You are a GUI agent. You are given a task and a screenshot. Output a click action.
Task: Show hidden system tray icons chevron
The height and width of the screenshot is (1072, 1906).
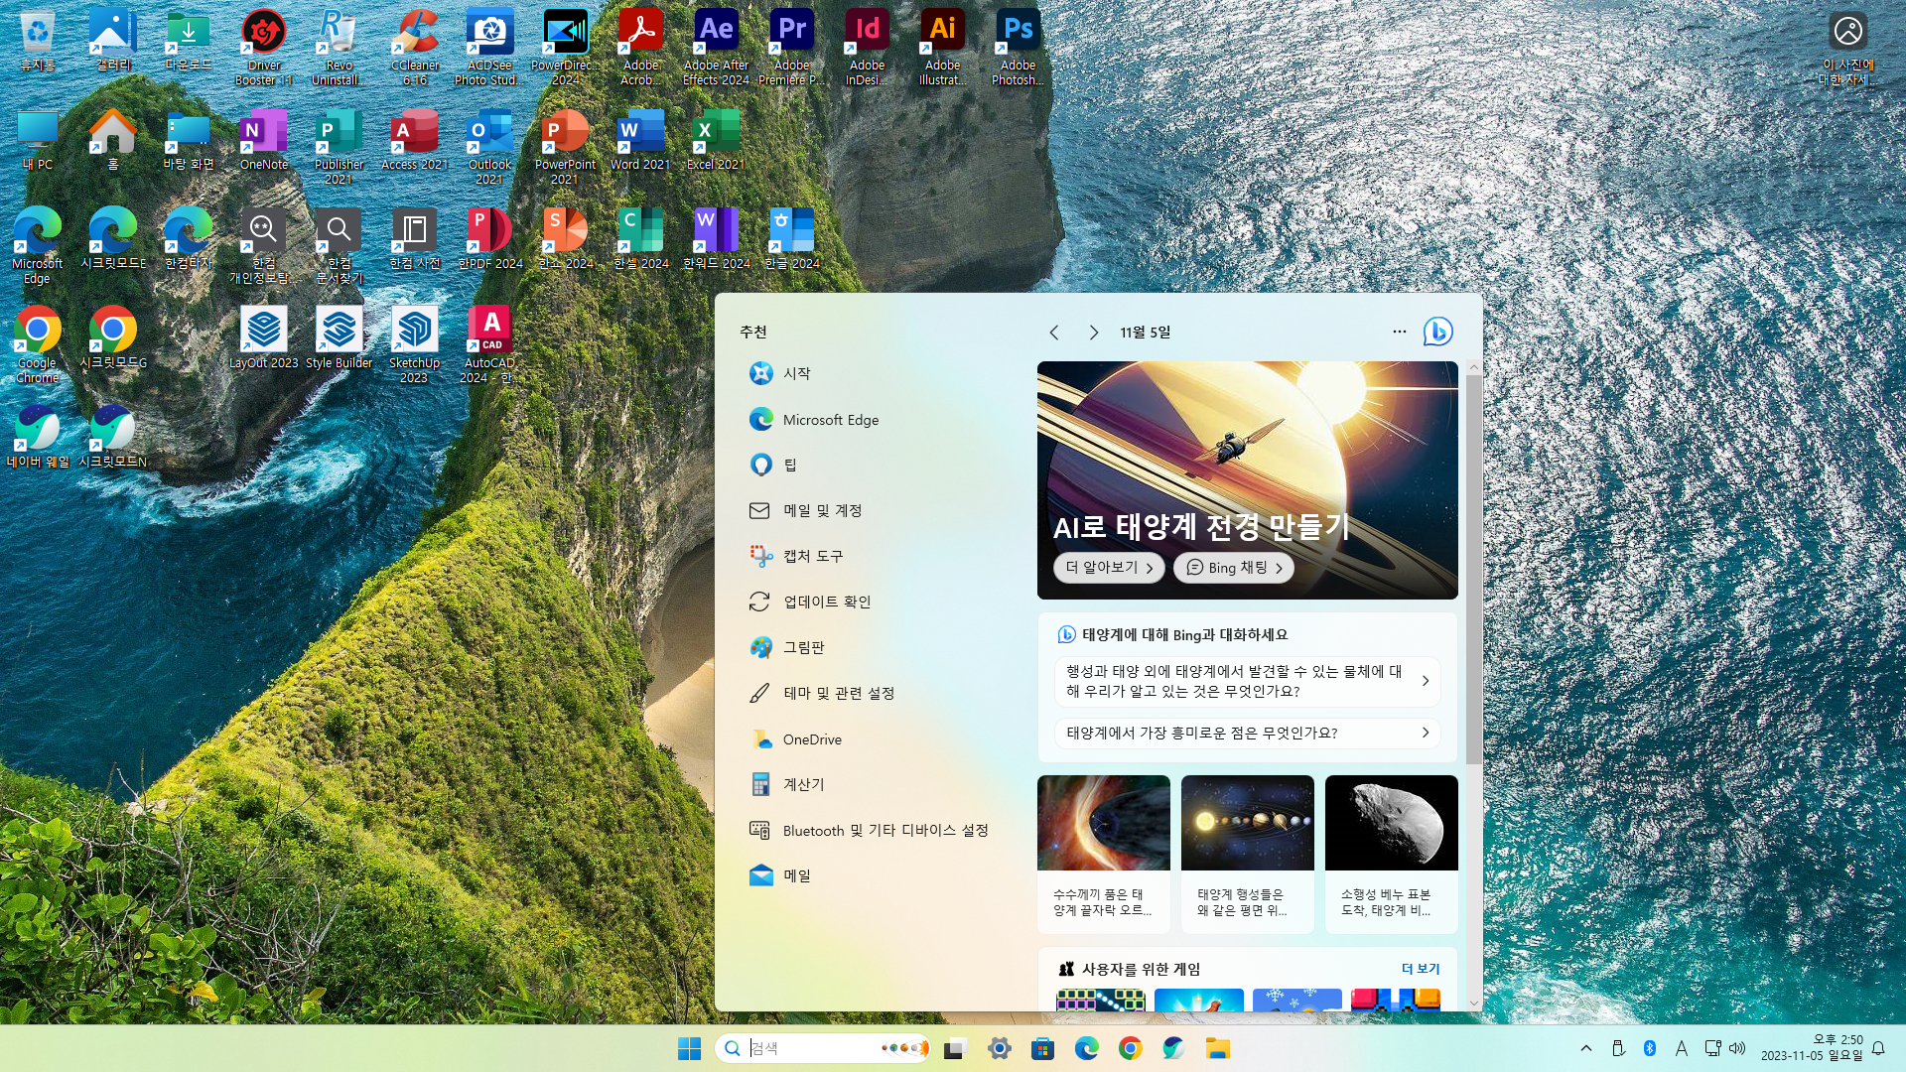[1586, 1048]
